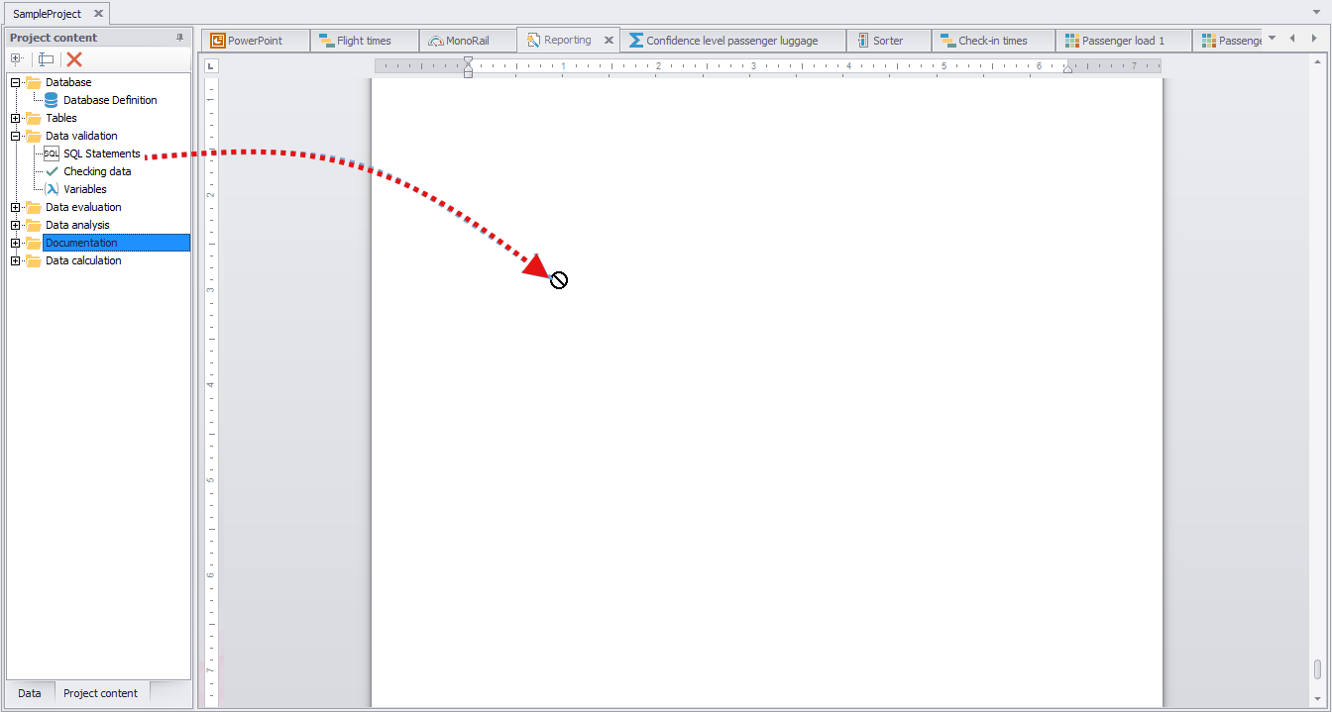Image resolution: width=1332 pixels, height=712 pixels.
Task: Click the red Delete X icon
Action: [x=74, y=59]
